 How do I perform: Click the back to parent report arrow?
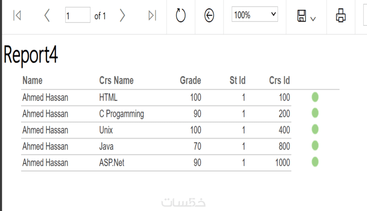click(209, 16)
